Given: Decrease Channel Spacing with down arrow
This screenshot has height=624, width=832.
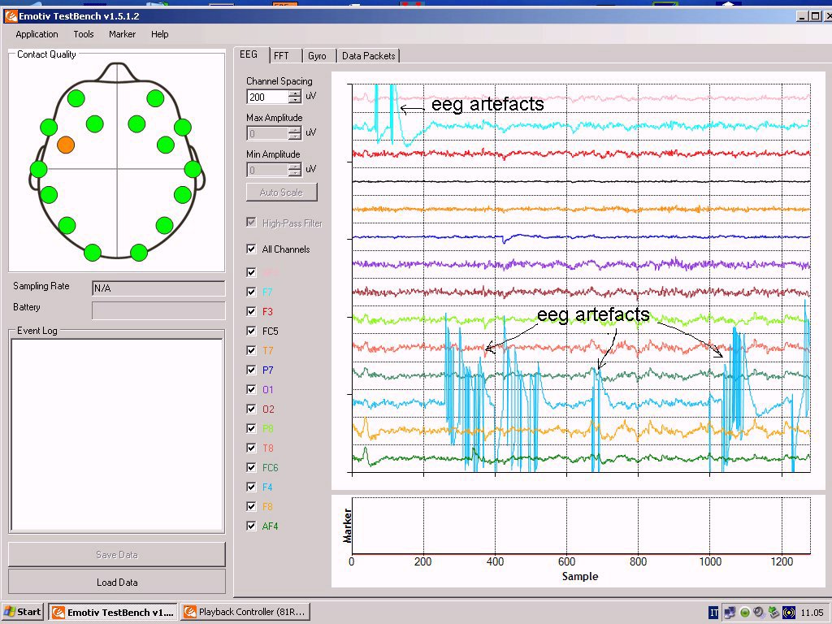Looking at the screenshot, I should 294,101.
